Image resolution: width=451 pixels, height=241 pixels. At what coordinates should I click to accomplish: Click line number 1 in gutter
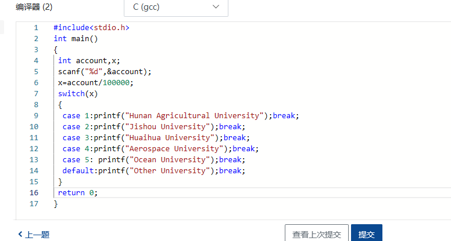click(x=36, y=28)
